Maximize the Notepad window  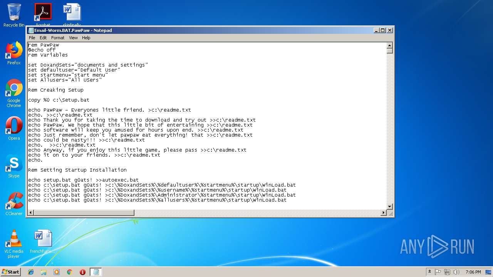pyautogui.click(x=383, y=30)
